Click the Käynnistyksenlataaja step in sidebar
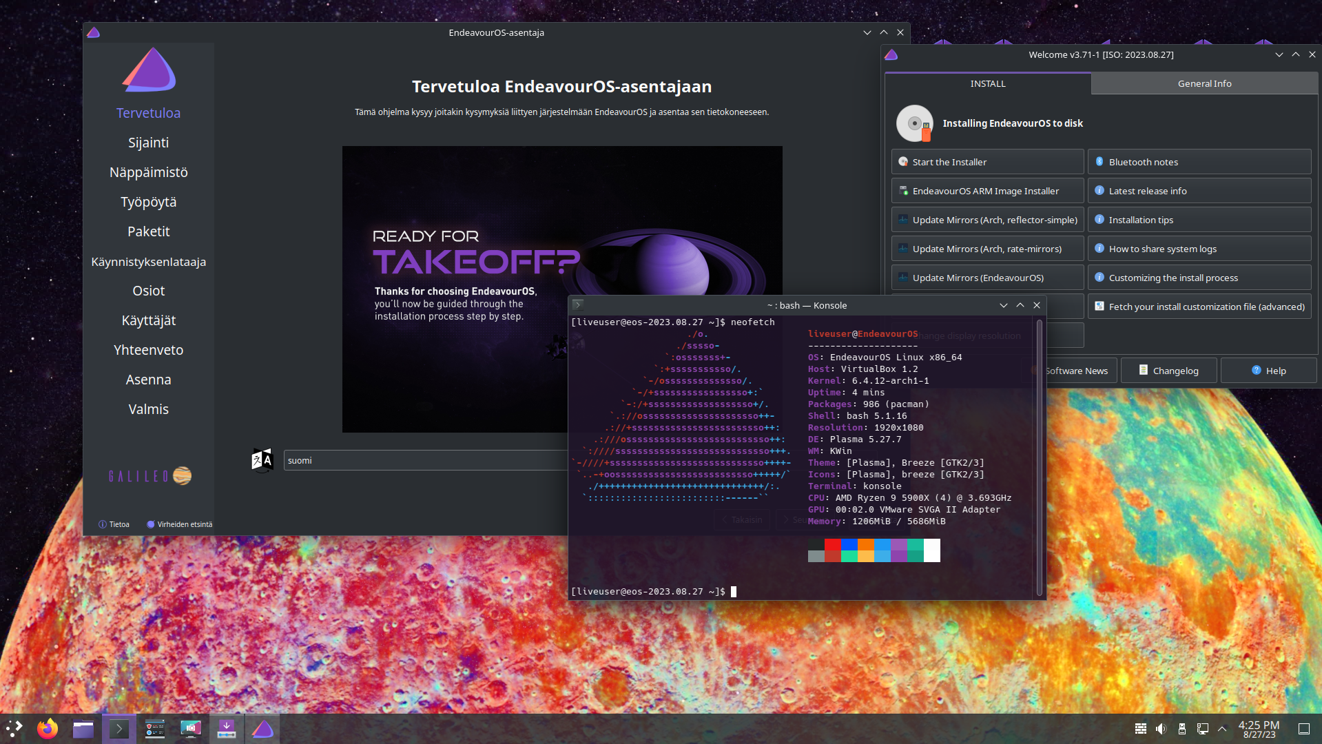The image size is (1322, 744). [148, 262]
